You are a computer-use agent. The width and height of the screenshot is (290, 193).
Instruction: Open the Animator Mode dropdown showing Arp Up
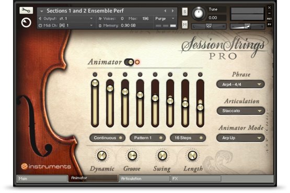(x=240, y=138)
